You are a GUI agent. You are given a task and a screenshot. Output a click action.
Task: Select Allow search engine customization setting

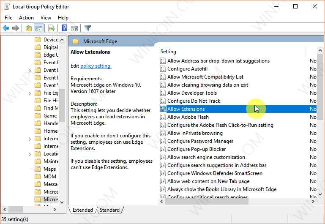click(x=238, y=157)
